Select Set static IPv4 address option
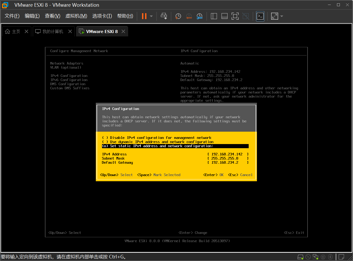Image resolution: width=353 pixels, height=261 pixels. point(175,146)
